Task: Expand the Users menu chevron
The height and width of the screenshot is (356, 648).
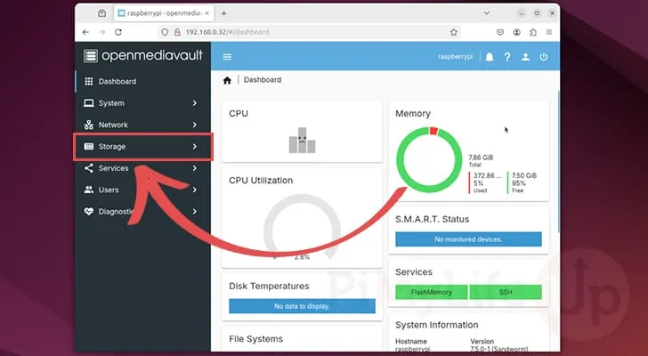Action: click(x=195, y=190)
